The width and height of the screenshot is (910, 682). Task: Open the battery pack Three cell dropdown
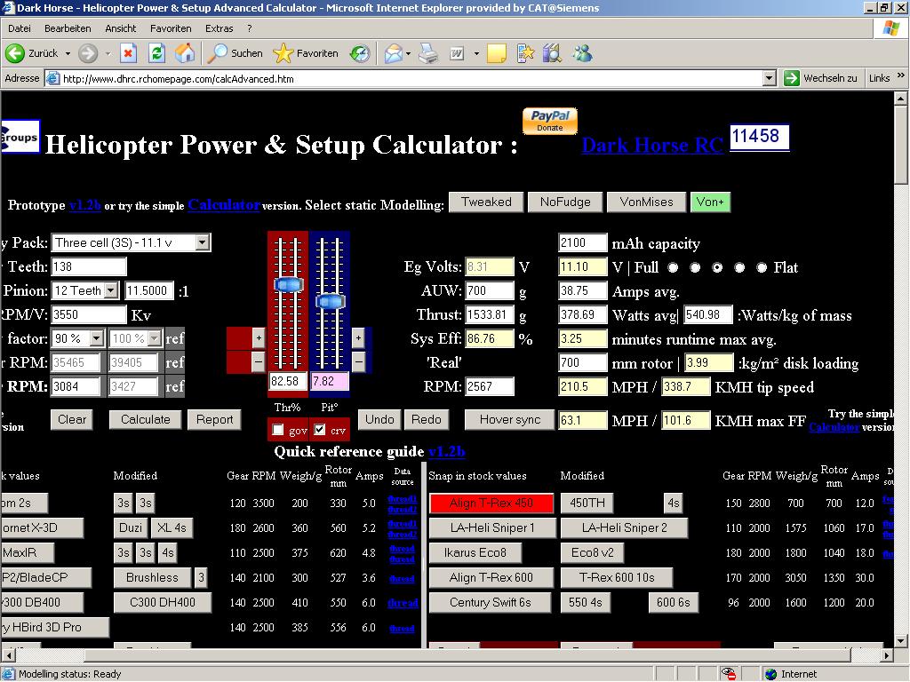click(x=202, y=242)
